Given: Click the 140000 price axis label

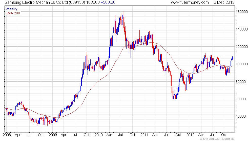Looking at the screenshot, I should [241, 29].
